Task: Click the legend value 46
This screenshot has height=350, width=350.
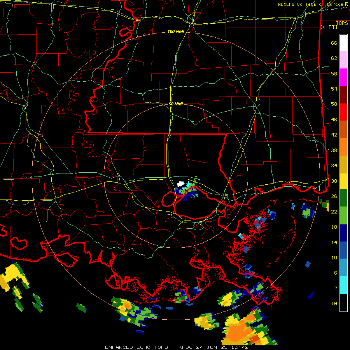Action: tap(334, 120)
